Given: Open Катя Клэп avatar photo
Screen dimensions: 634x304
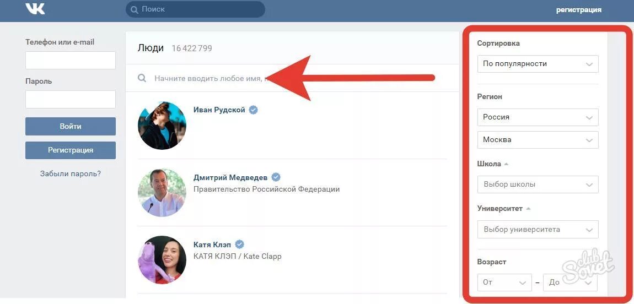Looking at the screenshot, I should point(162,260).
